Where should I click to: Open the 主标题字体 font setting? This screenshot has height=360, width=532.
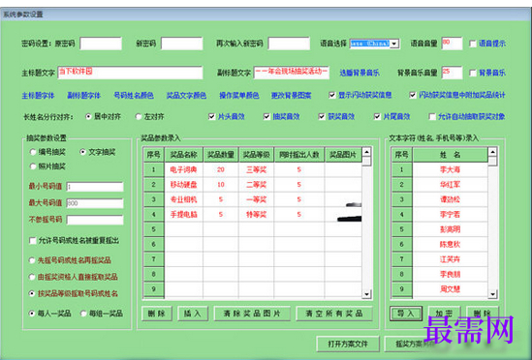pyautogui.click(x=38, y=96)
